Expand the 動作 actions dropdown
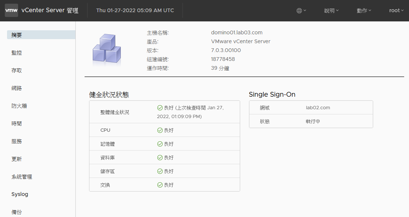 pos(364,11)
